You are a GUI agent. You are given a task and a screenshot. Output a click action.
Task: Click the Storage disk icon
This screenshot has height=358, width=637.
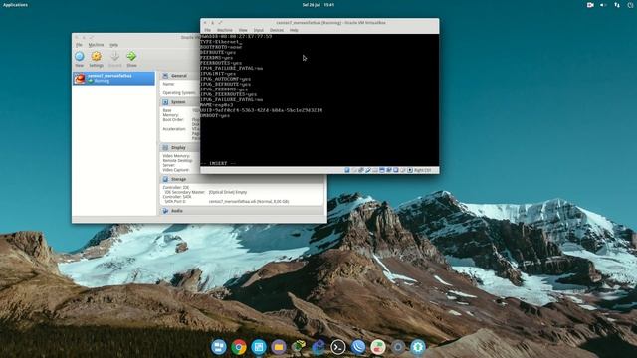tap(165, 179)
